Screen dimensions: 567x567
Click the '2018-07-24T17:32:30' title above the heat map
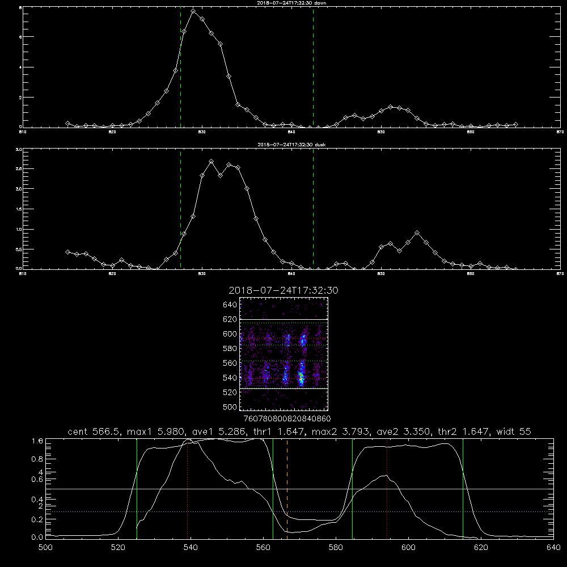point(283,290)
